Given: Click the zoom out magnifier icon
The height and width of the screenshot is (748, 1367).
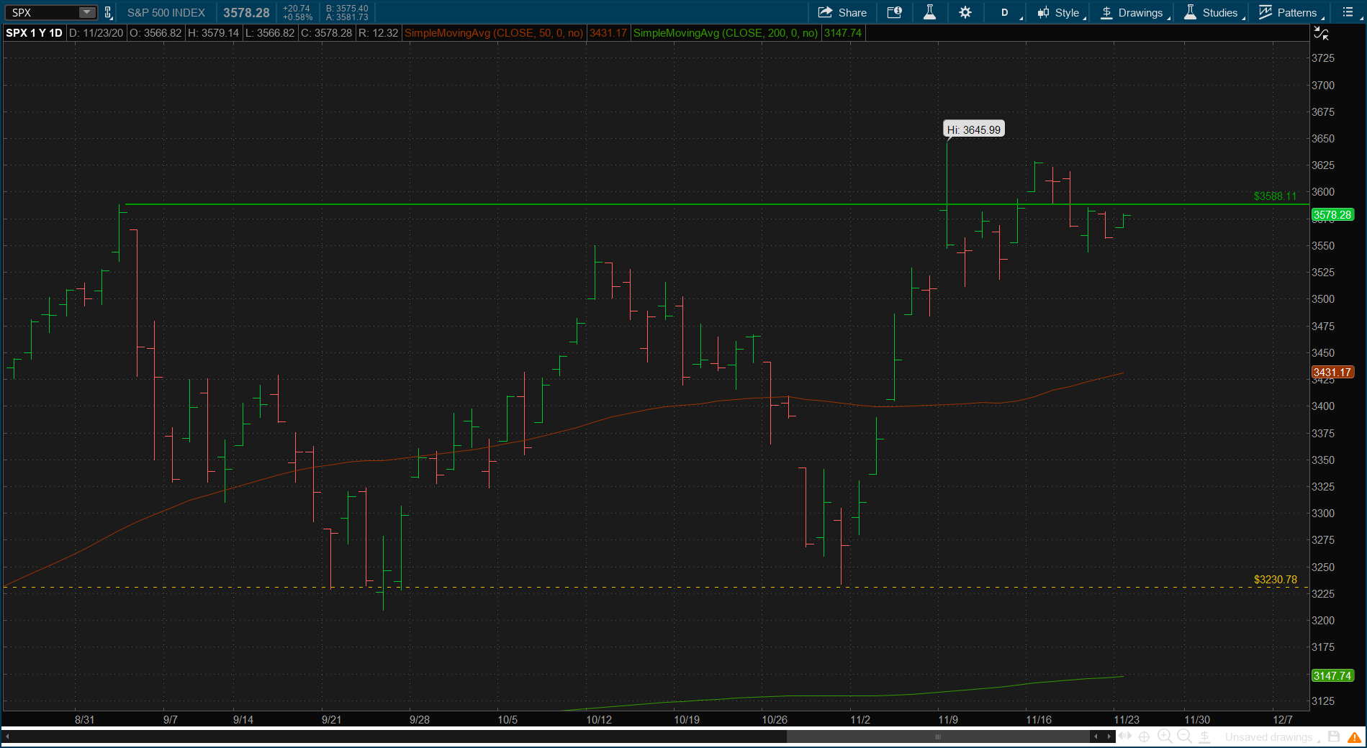Looking at the screenshot, I should click(1184, 736).
